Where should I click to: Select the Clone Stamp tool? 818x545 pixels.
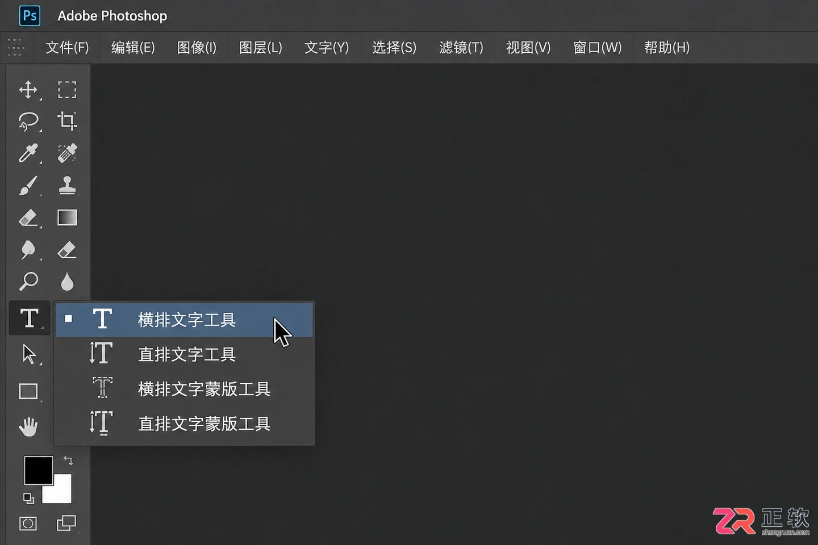pos(67,186)
